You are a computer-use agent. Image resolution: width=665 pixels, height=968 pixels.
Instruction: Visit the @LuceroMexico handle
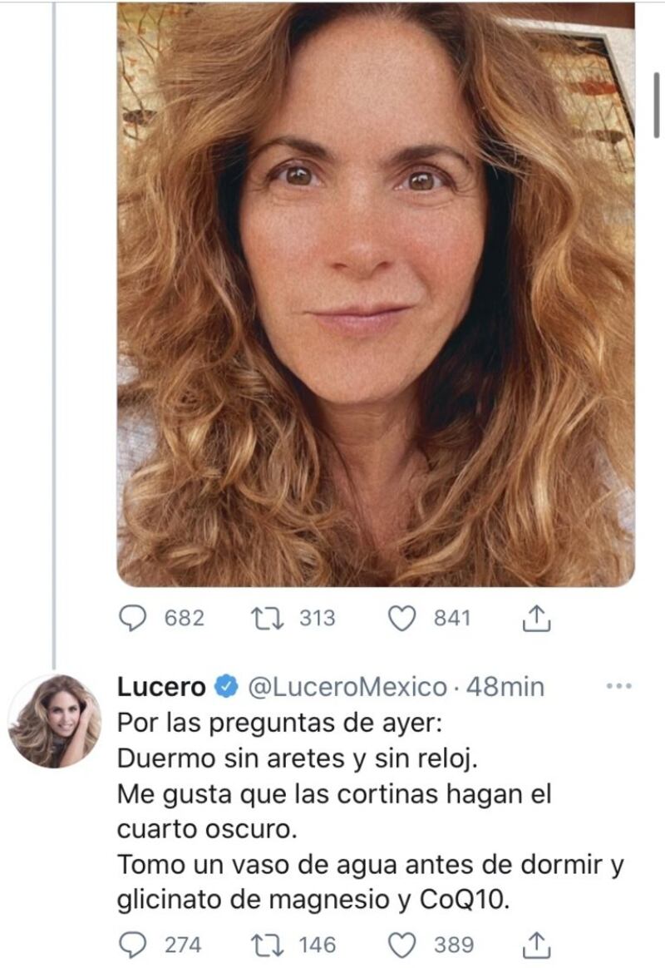347,687
